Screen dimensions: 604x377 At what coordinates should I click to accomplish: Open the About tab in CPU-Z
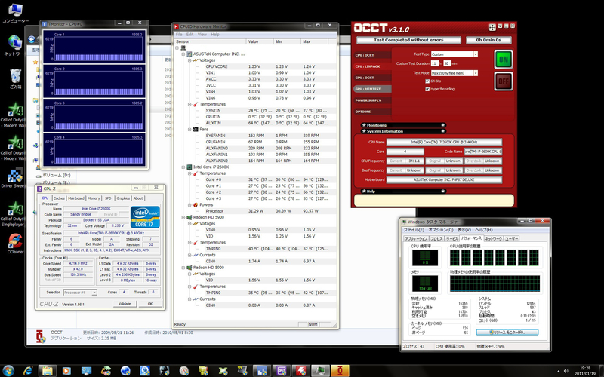click(138, 198)
